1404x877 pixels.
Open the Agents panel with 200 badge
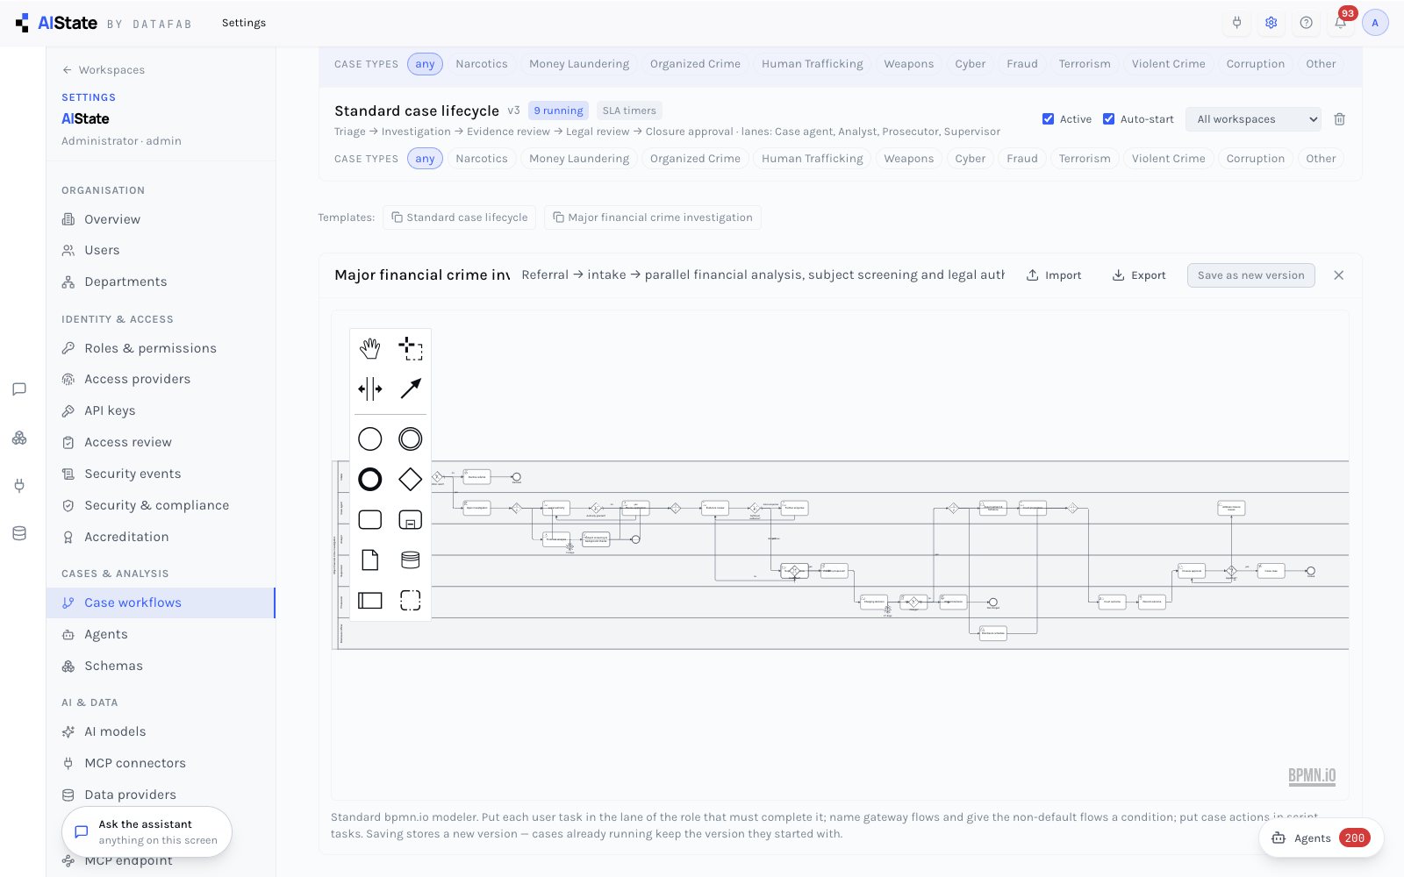coord(1321,838)
